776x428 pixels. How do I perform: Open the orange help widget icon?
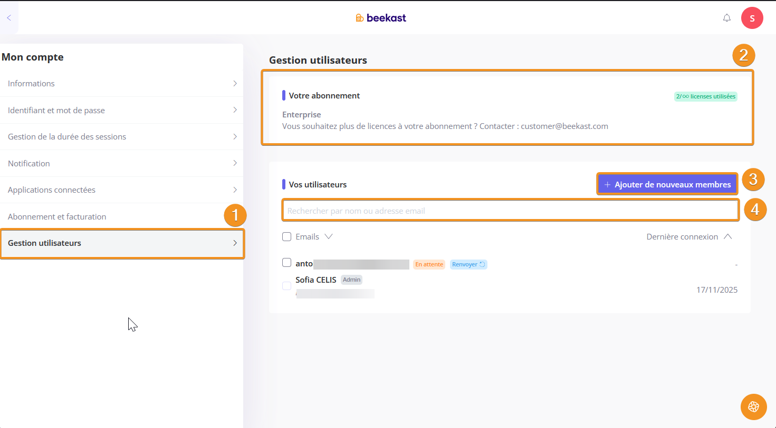click(x=753, y=406)
